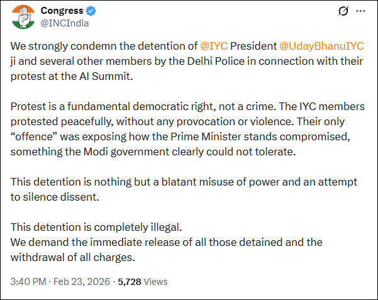Click the Congress display name
This screenshot has width=378, height=300.
[x=62, y=11]
